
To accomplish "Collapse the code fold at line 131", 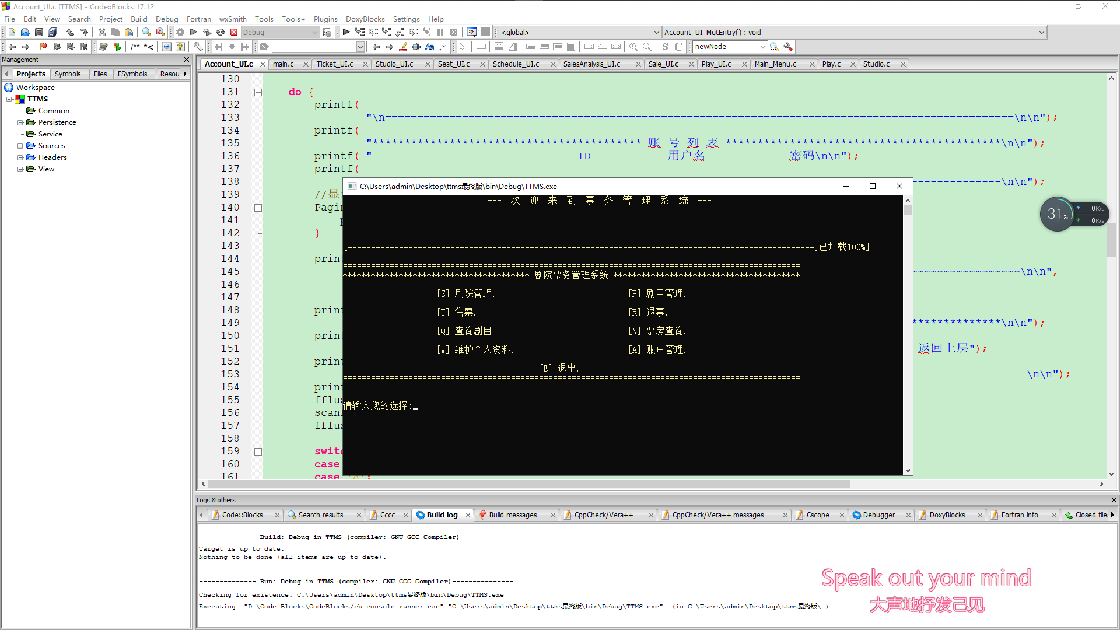I will [x=258, y=92].
